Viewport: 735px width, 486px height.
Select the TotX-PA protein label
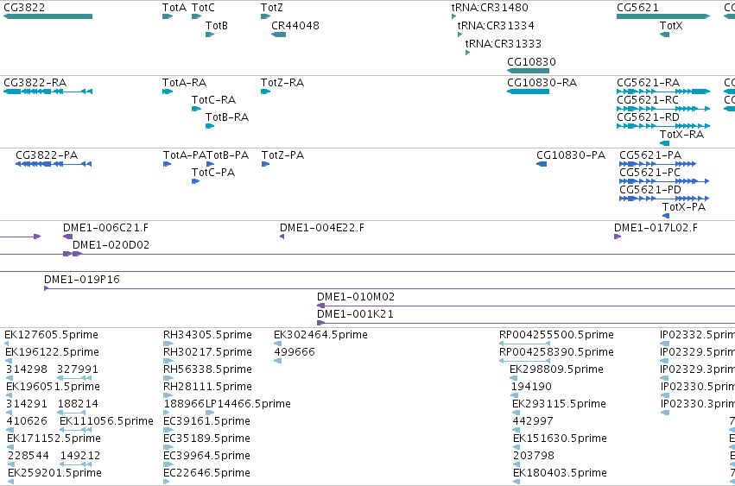pos(684,207)
